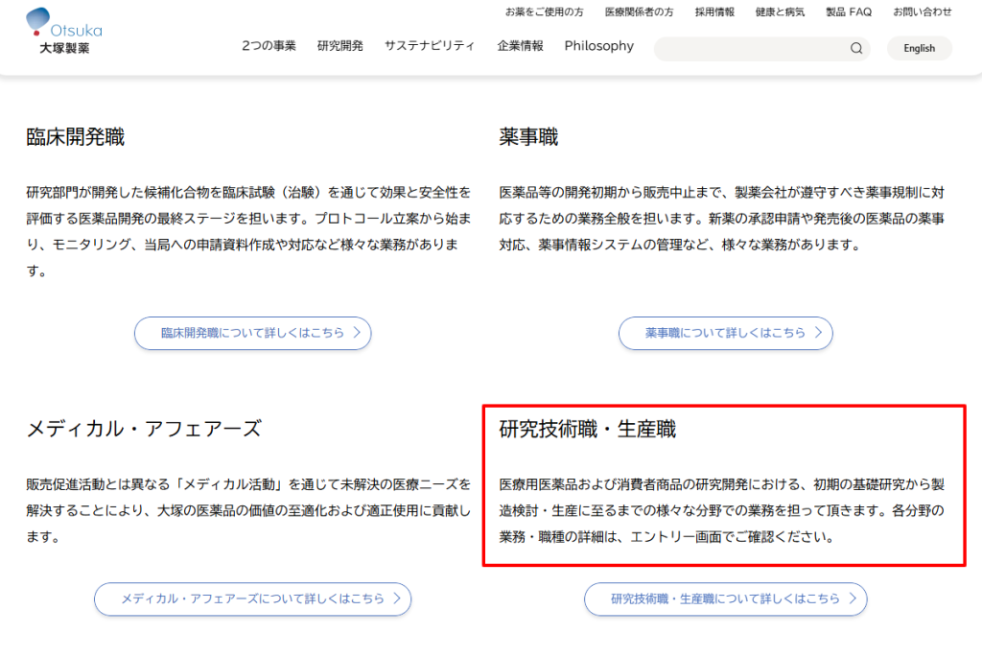Open 研究技術職・生産職について詳しくはこちら

pos(725,598)
